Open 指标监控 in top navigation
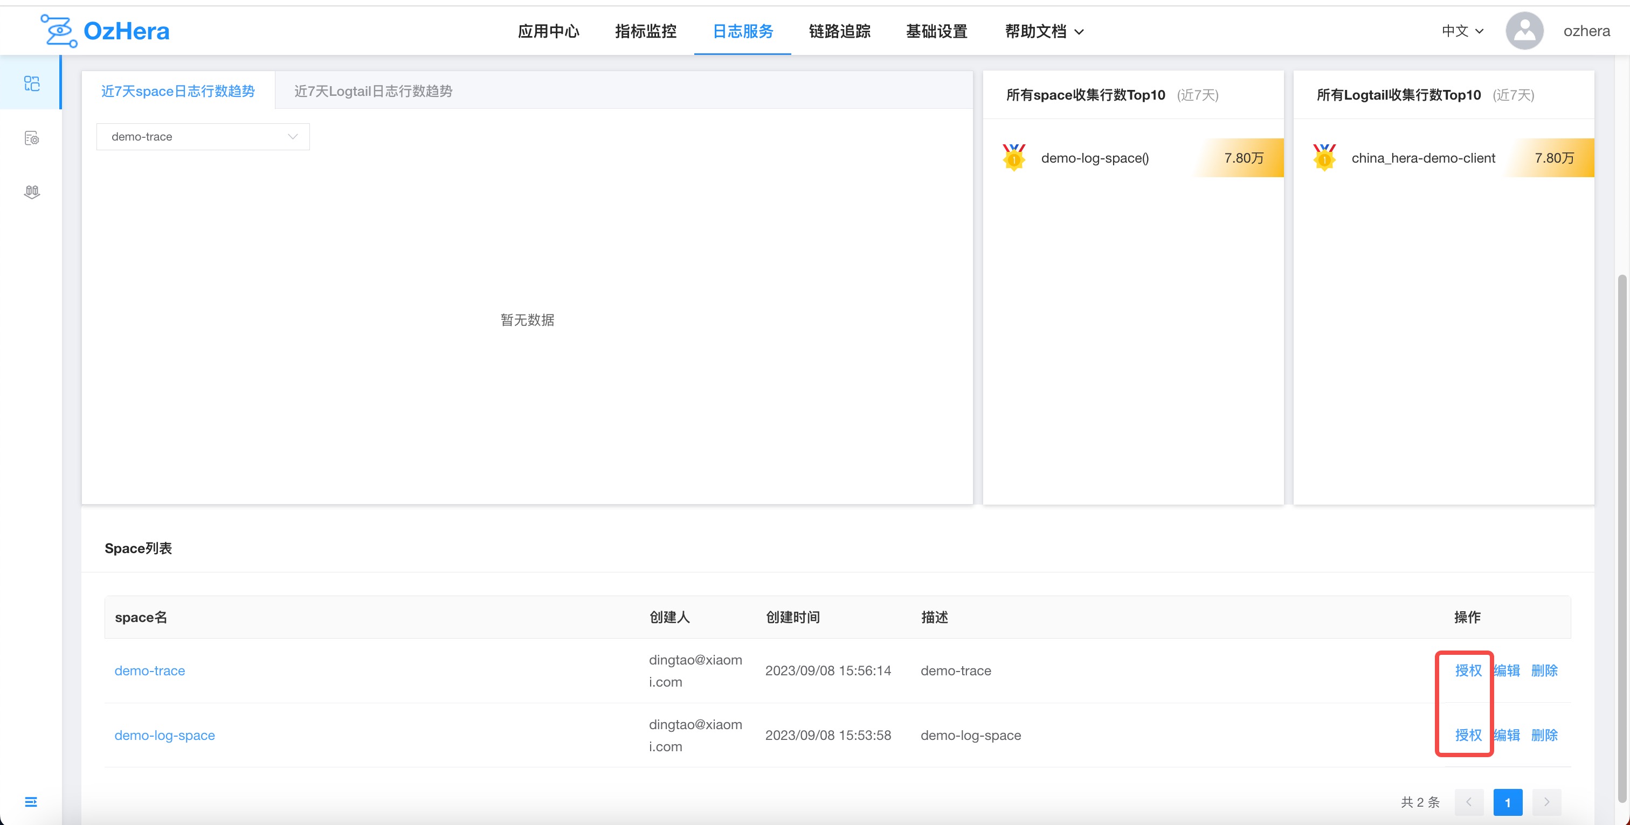The width and height of the screenshot is (1630, 825). (x=645, y=32)
